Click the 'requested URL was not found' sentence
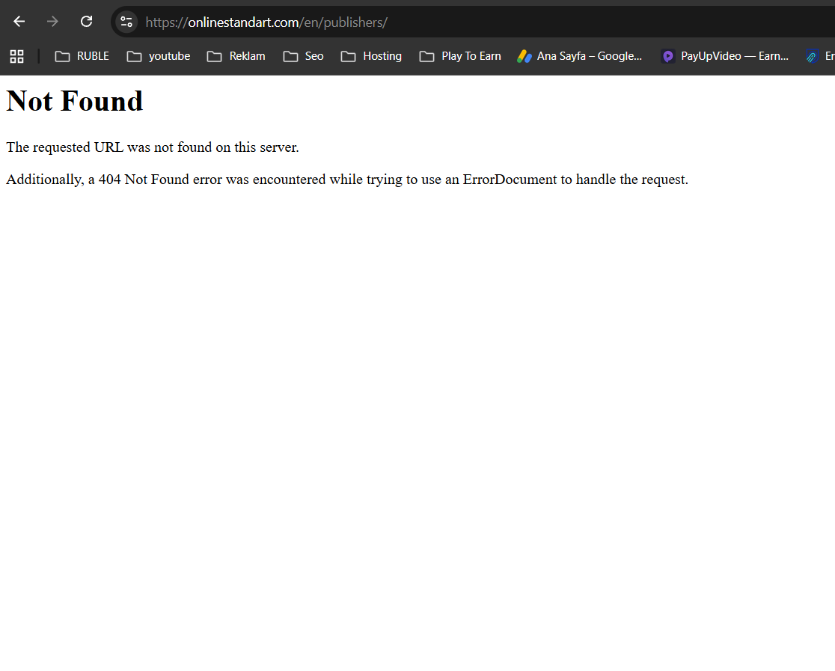The image size is (835, 671). pyautogui.click(x=153, y=147)
